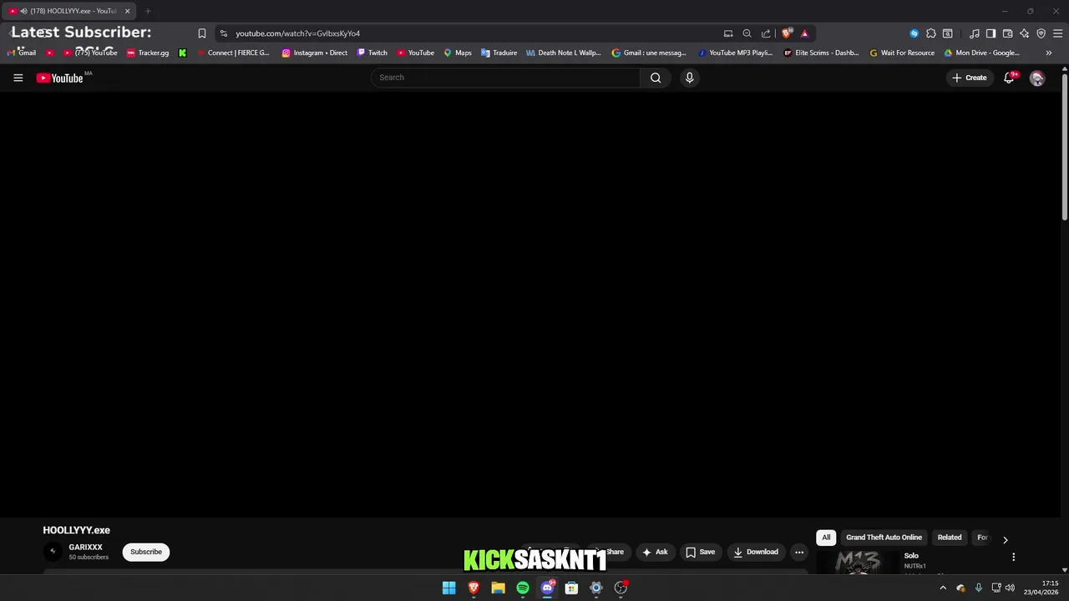Image resolution: width=1069 pixels, height=601 pixels.
Task: Open Elite Scrims - Dashb... bookmark
Action: pyautogui.click(x=821, y=53)
